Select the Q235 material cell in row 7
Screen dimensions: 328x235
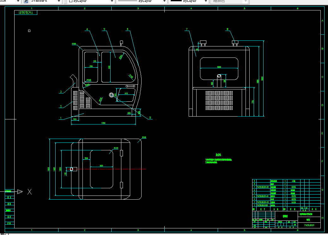(294, 187)
